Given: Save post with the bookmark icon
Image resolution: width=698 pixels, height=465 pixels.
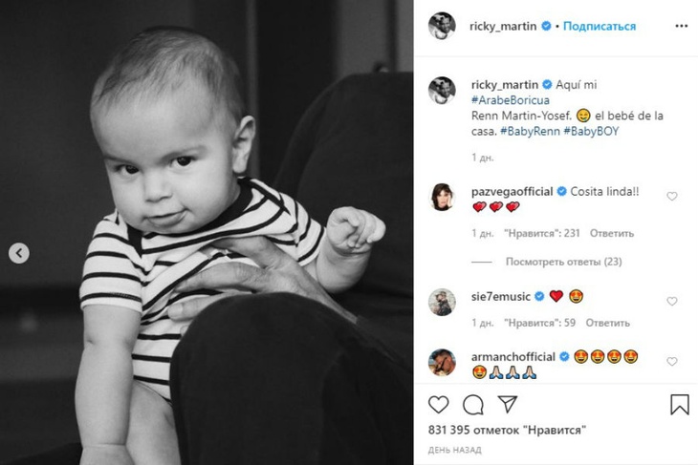Looking at the screenshot, I should coord(679,405).
